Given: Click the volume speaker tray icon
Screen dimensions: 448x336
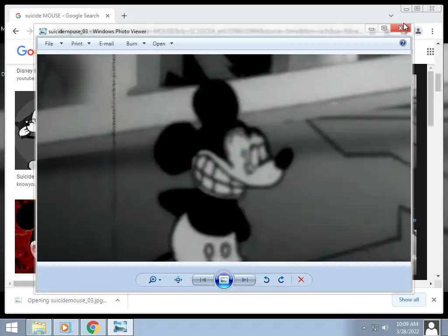Looking at the screenshot, I should coord(385,328).
